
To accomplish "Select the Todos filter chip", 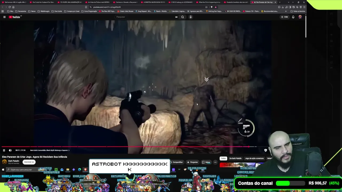I will (x=223, y=158).
